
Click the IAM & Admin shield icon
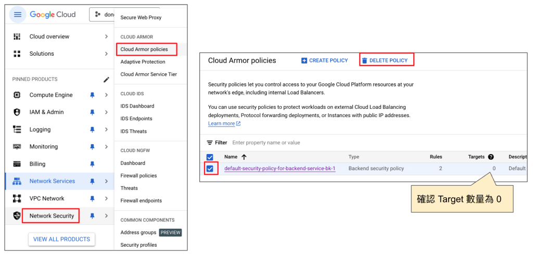point(17,112)
